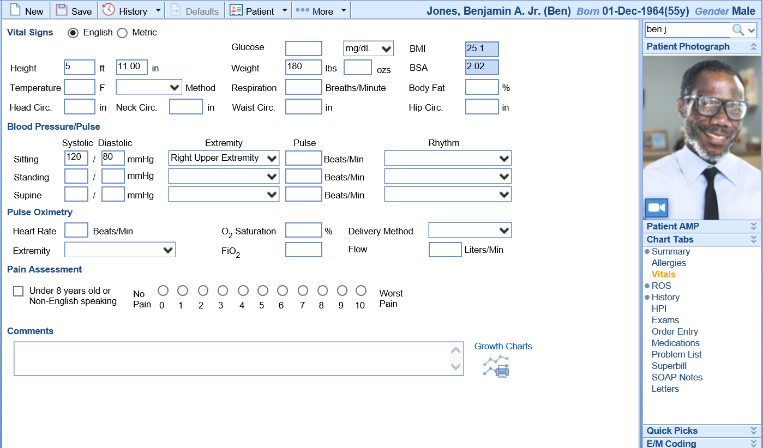Click the History clock icon
Screen dimensions: 763x448
pyautogui.click(x=109, y=10)
